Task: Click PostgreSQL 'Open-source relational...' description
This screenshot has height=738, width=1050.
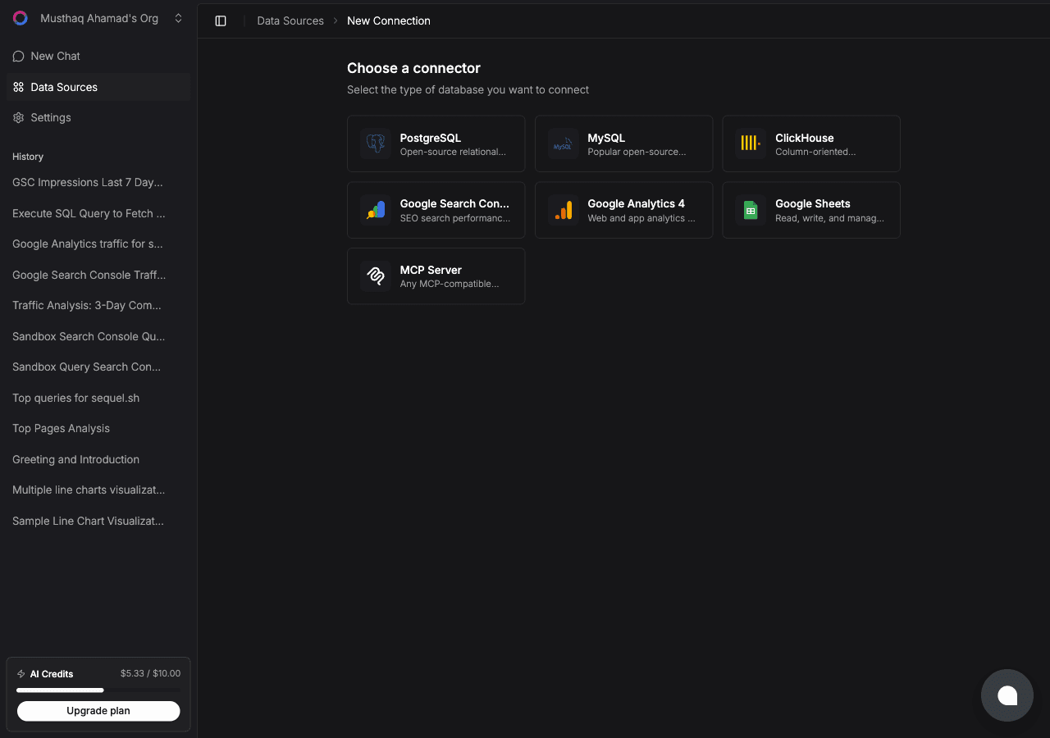Action: [453, 152]
